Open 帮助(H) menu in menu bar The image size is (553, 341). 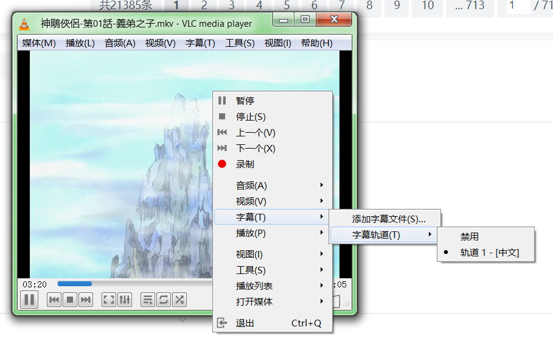point(317,43)
